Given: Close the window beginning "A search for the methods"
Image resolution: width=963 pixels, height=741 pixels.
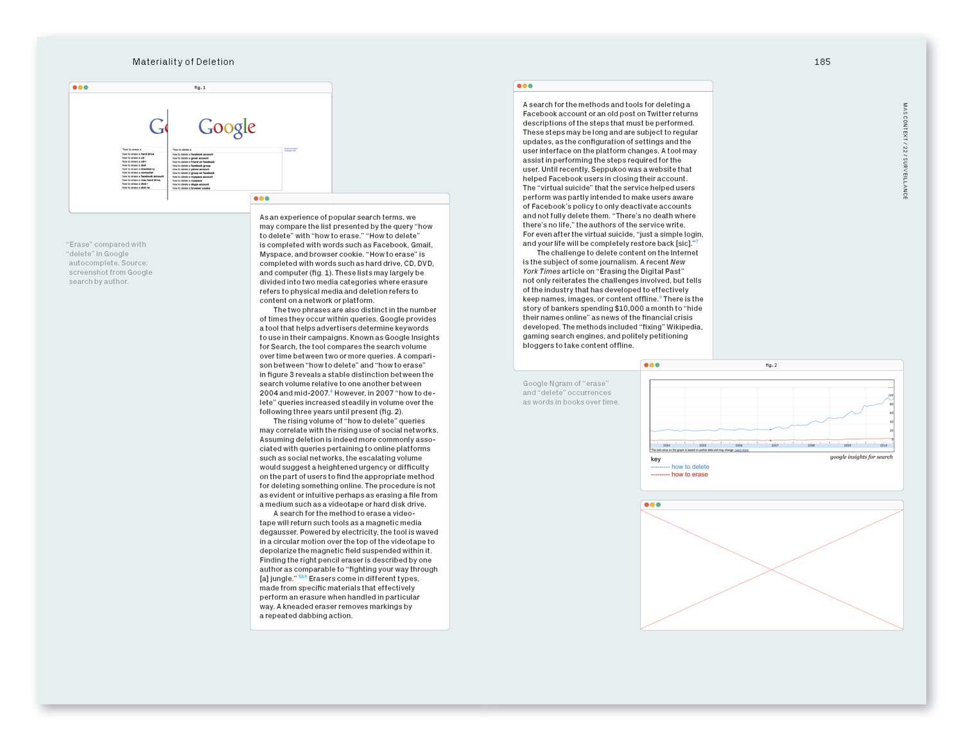Looking at the screenshot, I should click(x=519, y=86).
